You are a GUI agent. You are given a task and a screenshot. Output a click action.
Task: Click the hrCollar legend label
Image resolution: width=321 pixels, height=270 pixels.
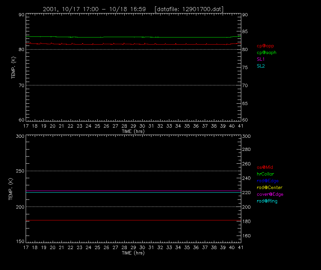click(265, 174)
